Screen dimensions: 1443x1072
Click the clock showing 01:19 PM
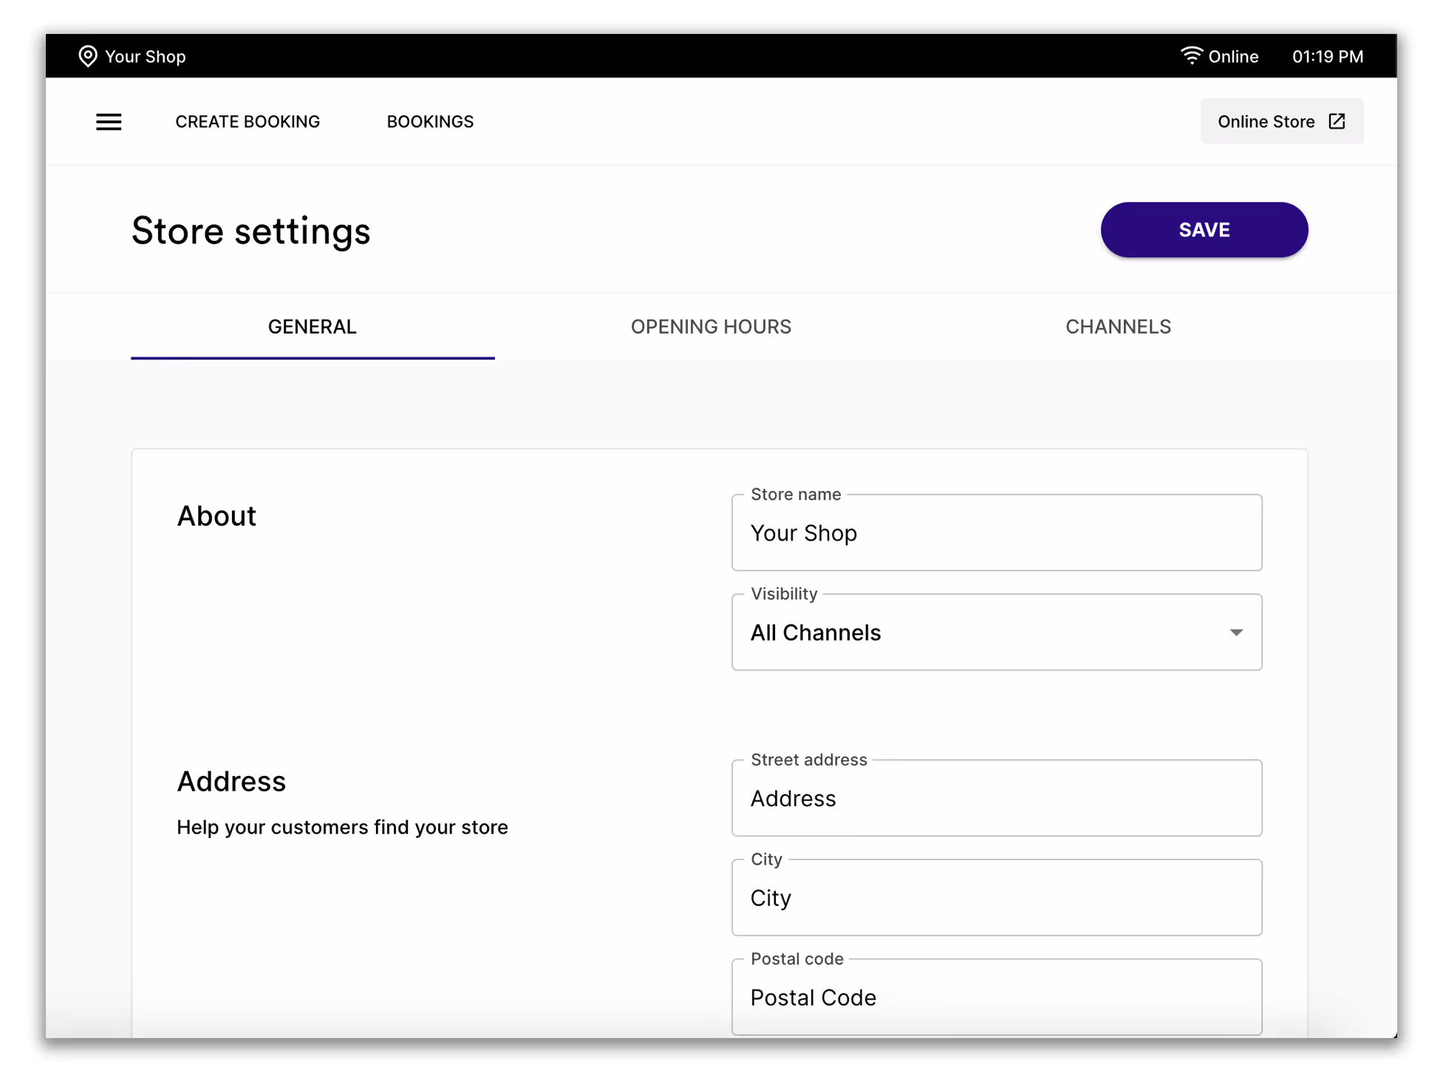click(x=1327, y=56)
